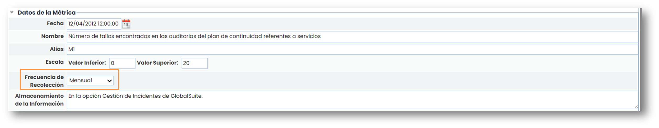Click the Almacenamiento de la Información label

[x=39, y=100]
